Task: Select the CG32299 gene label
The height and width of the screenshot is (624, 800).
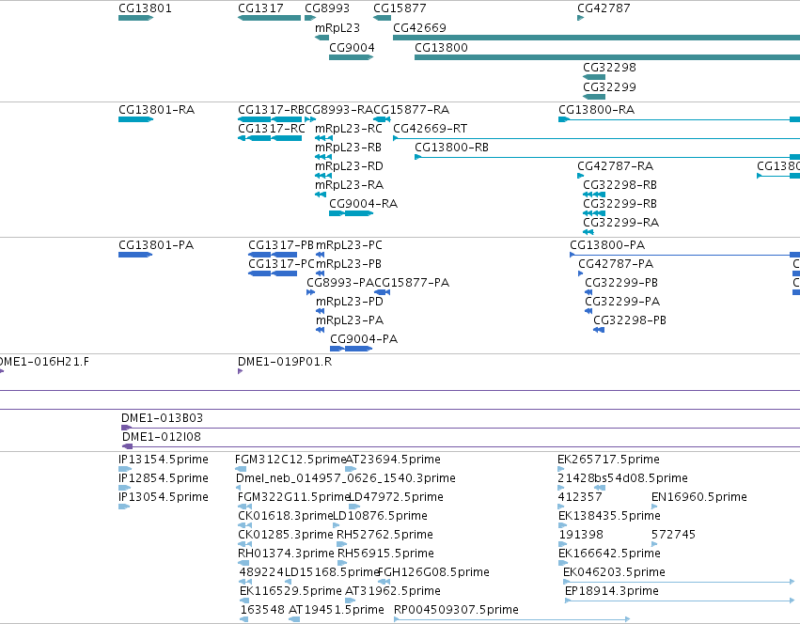Action: pos(610,86)
